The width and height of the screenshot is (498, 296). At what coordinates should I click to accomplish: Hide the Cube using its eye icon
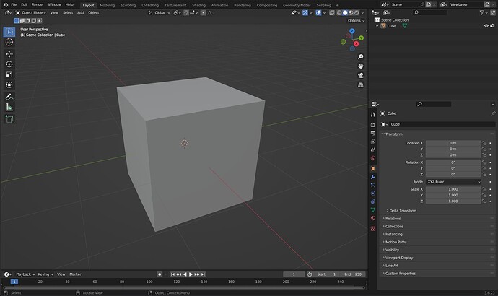[485, 26]
